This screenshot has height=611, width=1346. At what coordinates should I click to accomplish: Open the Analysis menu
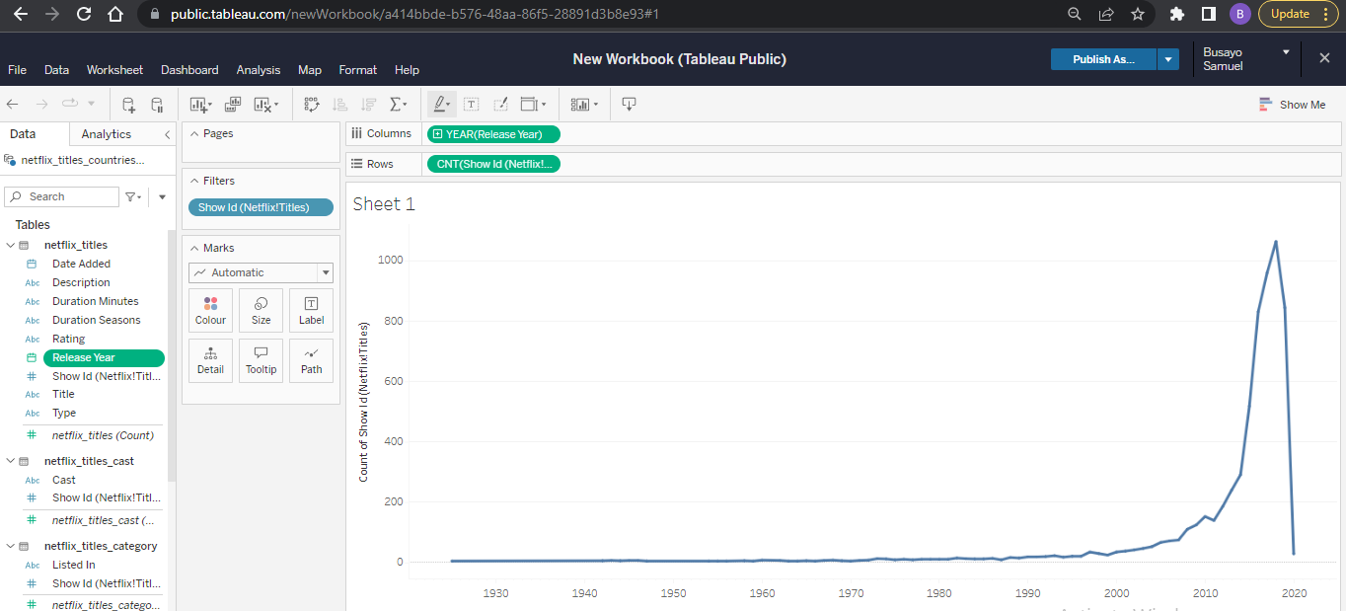click(259, 70)
